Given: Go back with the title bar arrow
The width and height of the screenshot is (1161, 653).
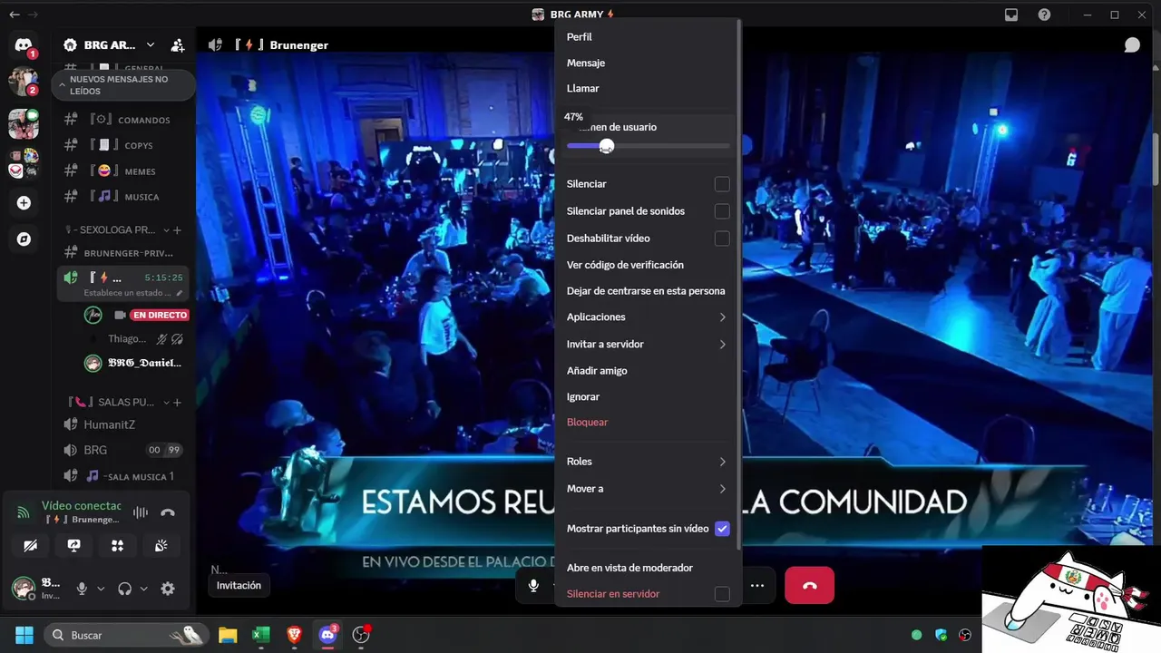Looking at the screenshot, I should coord(14,15).
